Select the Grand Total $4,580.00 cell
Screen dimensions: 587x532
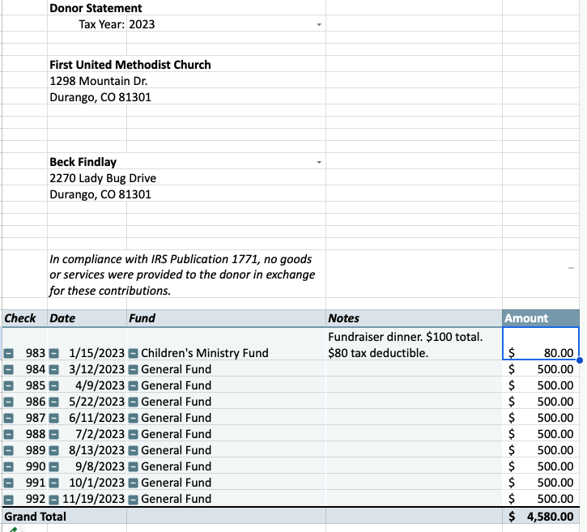coord(539,517)
